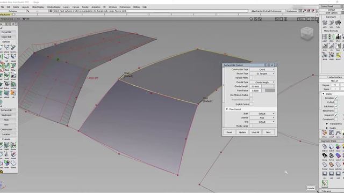Viewport: 344px width, 193px height.
Task: Open the Flow Control Interior dropdown
Action: pos(262,118)
